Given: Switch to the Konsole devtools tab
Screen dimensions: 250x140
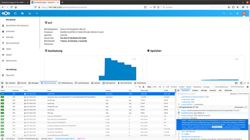Looking at the screenshot, I should point(22,83).
